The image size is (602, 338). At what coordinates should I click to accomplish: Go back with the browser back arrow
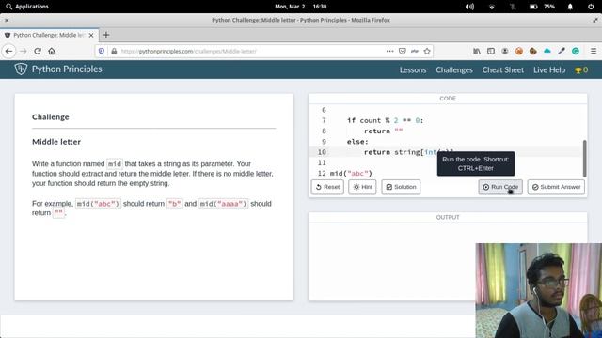(8, 51)
